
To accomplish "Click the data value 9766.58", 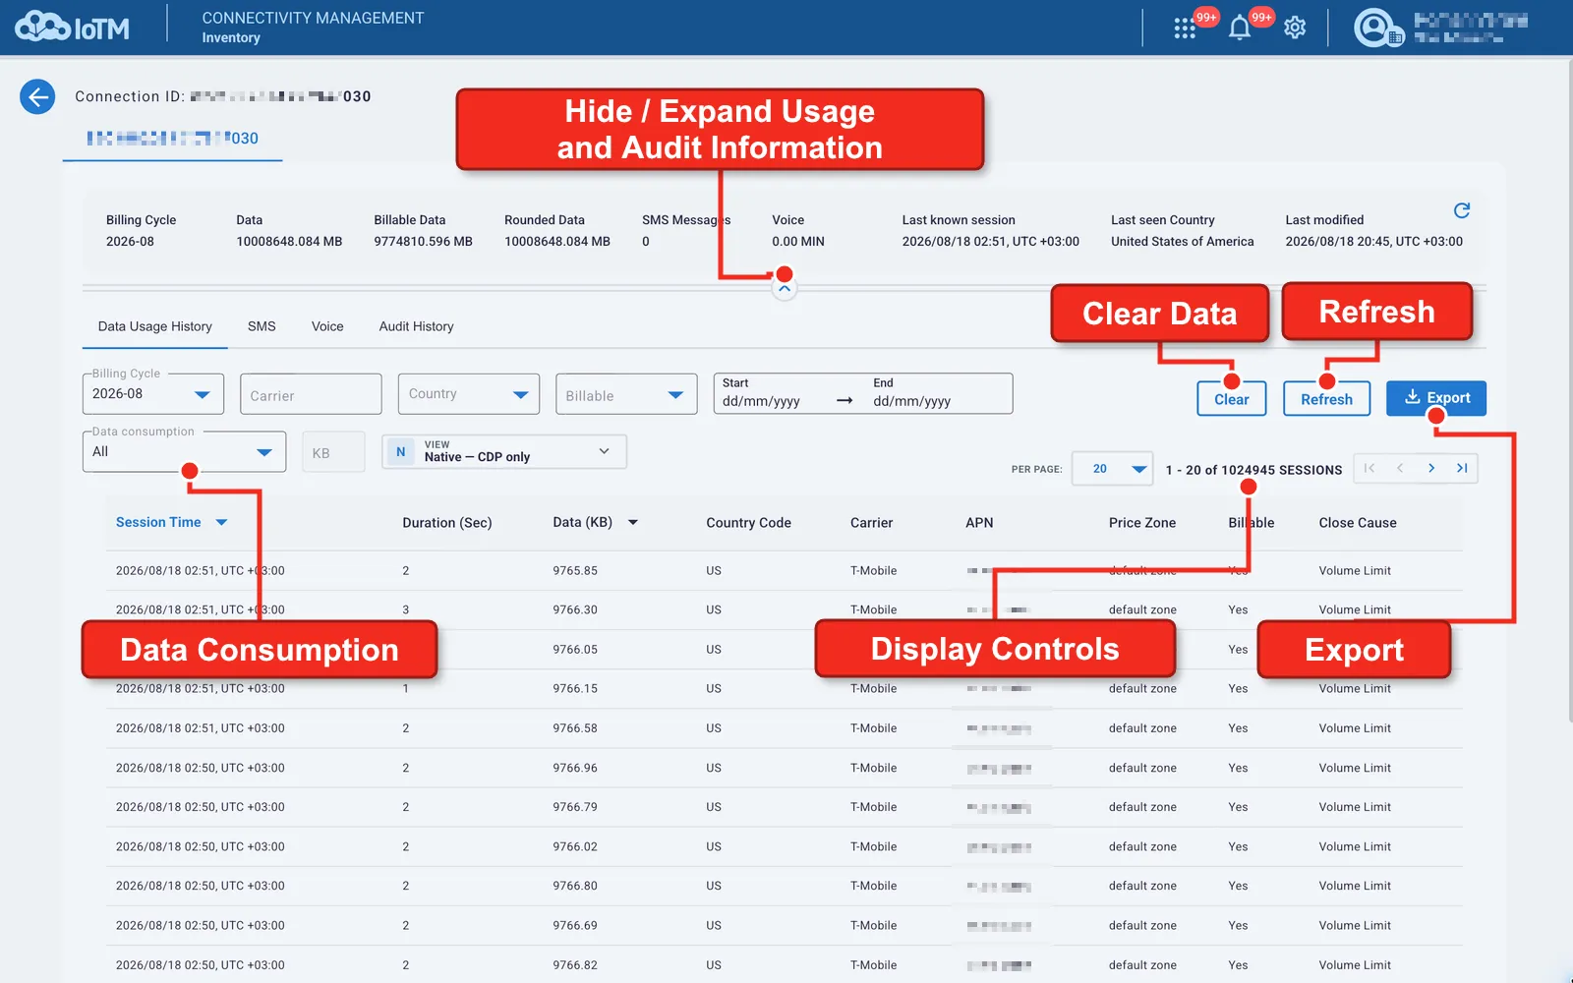I will [575, 728].
